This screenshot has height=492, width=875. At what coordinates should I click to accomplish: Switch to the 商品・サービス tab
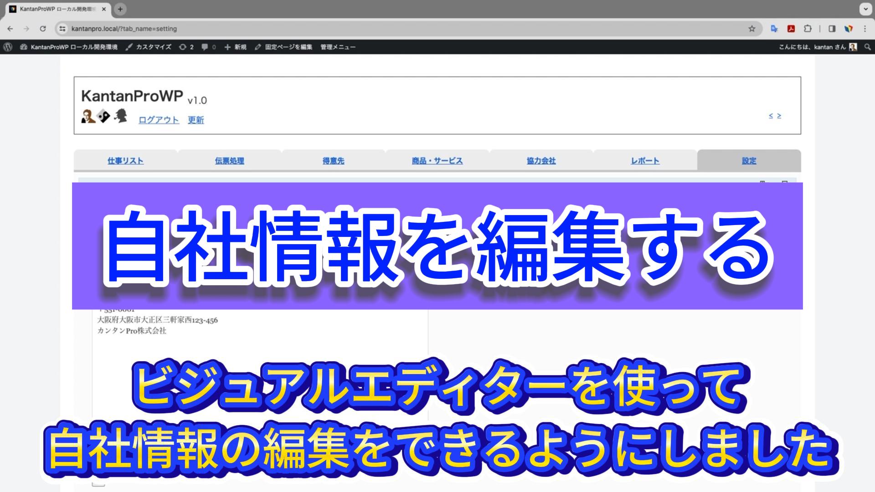point(437,161)
